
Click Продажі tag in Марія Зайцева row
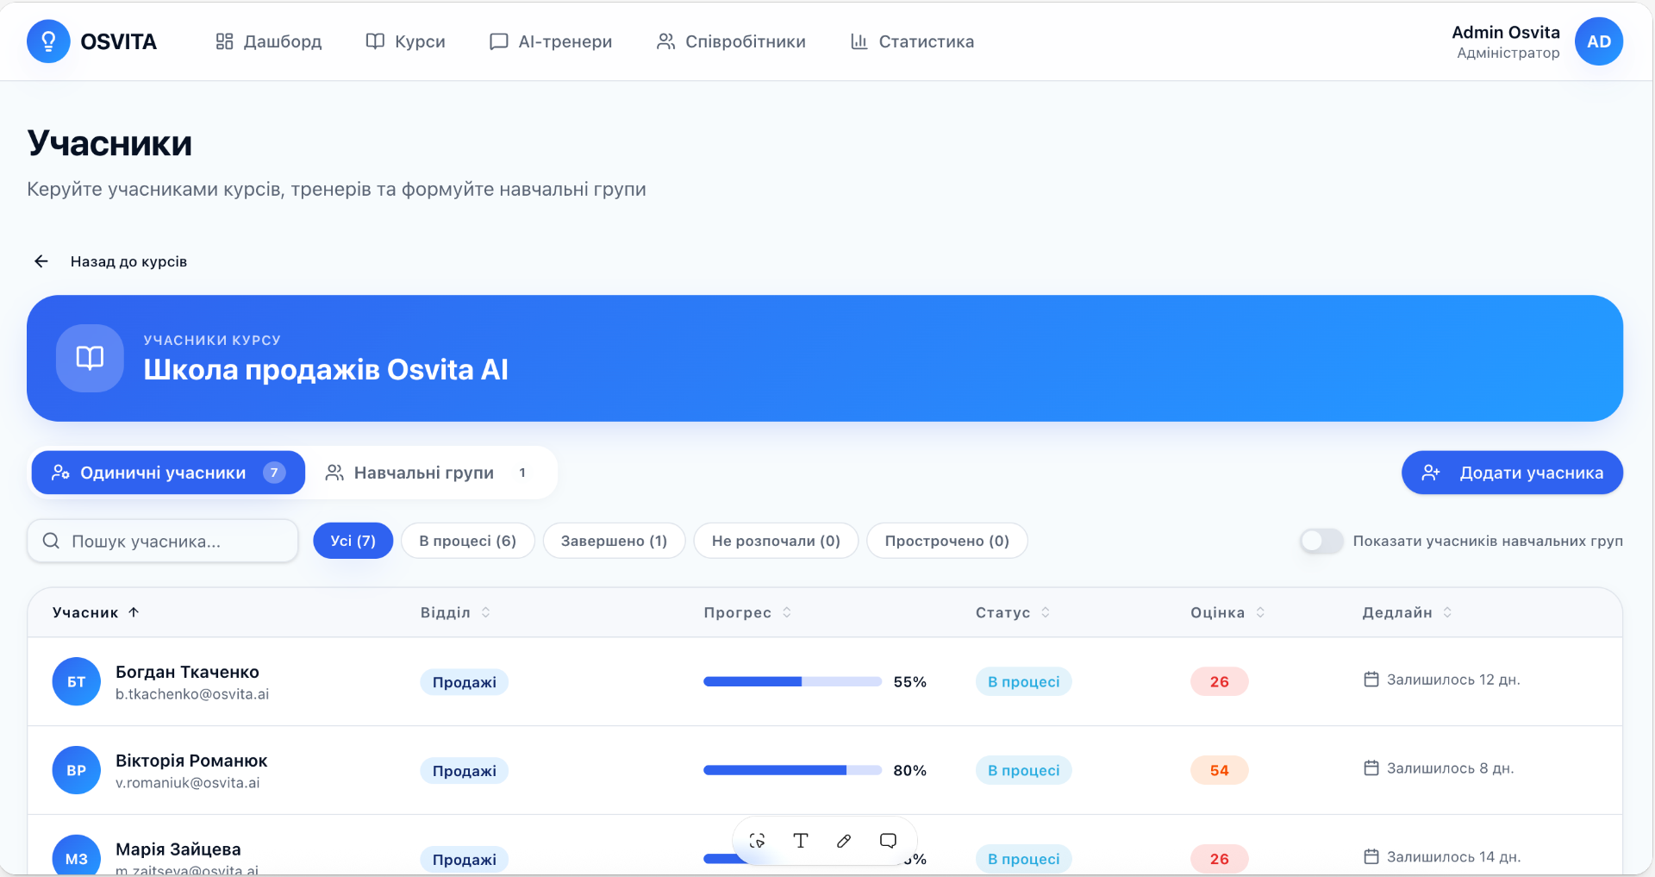465,860
